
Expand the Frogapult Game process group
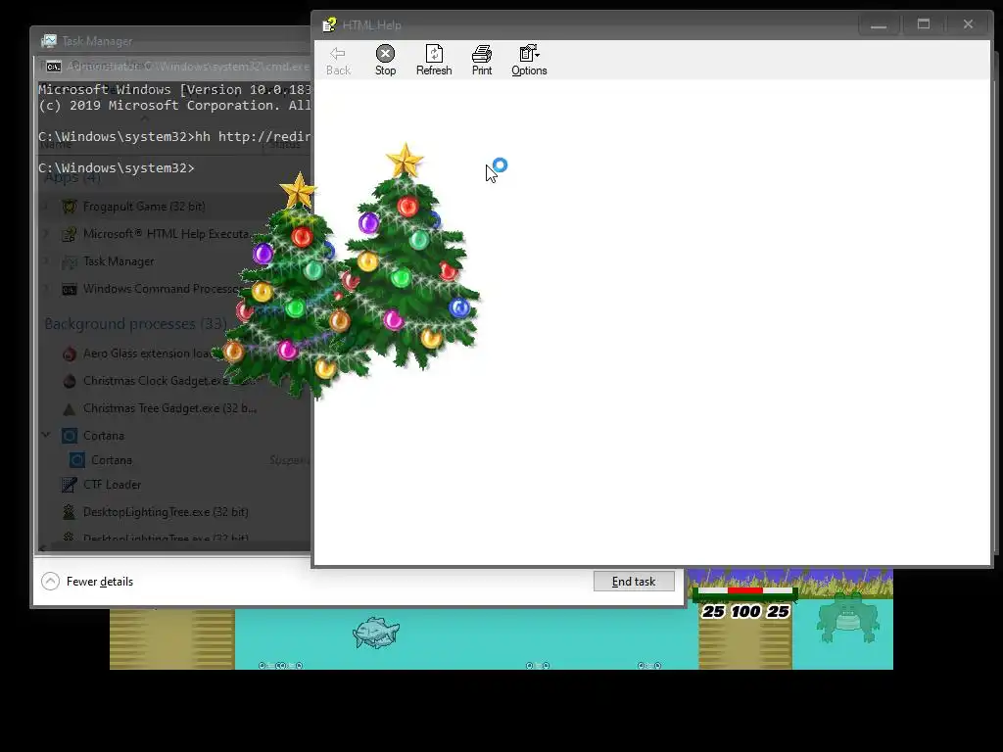pyautogui.click(x=46, y=207)
